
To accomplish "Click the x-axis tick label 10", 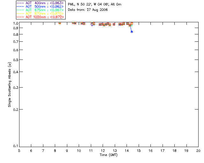I will coord(79,151).
